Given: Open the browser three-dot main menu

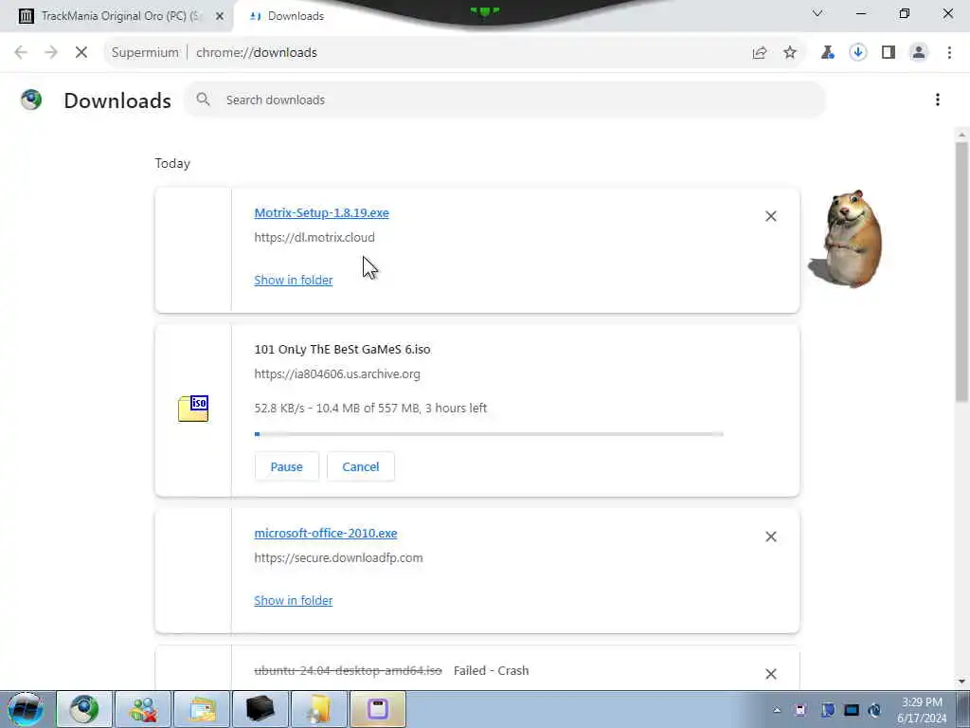Looking at the screenshot, I should pos(949,53).
